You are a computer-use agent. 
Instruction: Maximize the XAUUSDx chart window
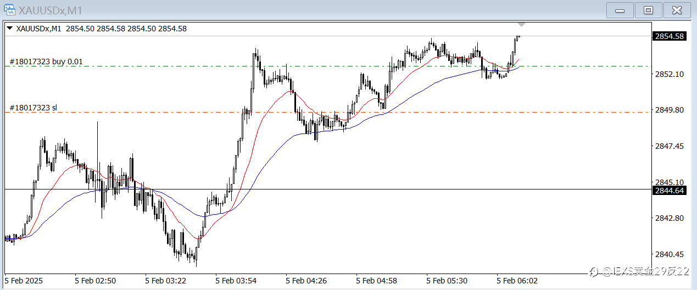(649, 10)
